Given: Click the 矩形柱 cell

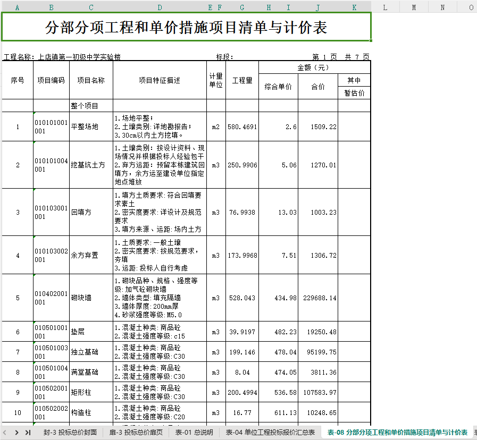Looking at the screenshot, I should pyautogui.click(x=91, y=392).
